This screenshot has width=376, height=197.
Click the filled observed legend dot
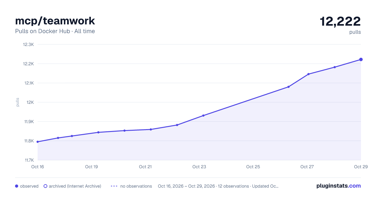pyautogui.click(x=17, y=186)
